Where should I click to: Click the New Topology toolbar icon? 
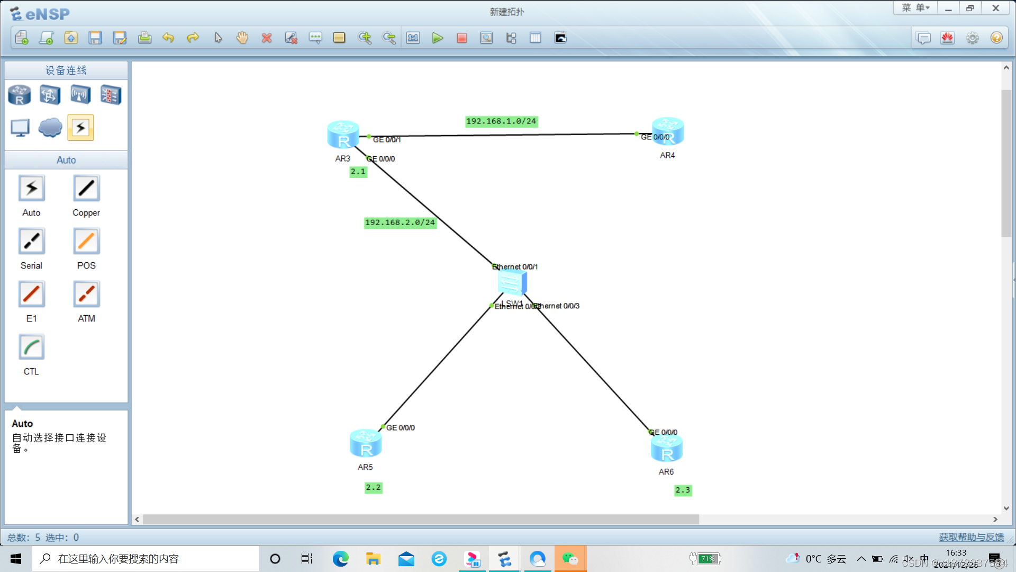22,38
